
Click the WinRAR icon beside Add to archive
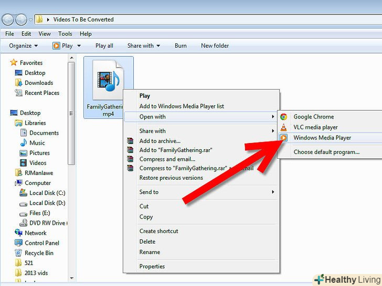click(x=131, y=141)
